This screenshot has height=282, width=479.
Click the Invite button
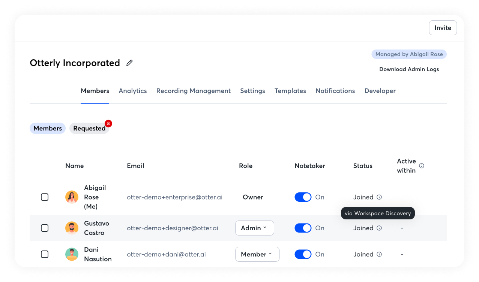443,28
